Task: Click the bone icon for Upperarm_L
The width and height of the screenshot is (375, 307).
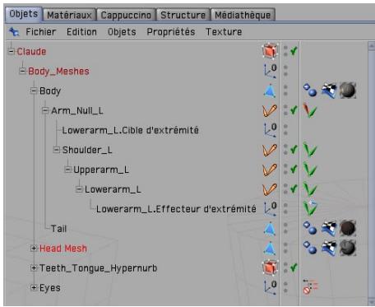Action: click(x=270, y=170)
